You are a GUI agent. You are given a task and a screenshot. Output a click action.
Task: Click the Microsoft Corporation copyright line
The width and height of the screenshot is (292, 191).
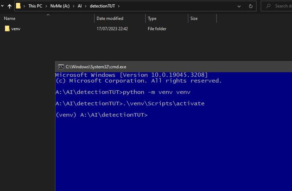(139, 81)
